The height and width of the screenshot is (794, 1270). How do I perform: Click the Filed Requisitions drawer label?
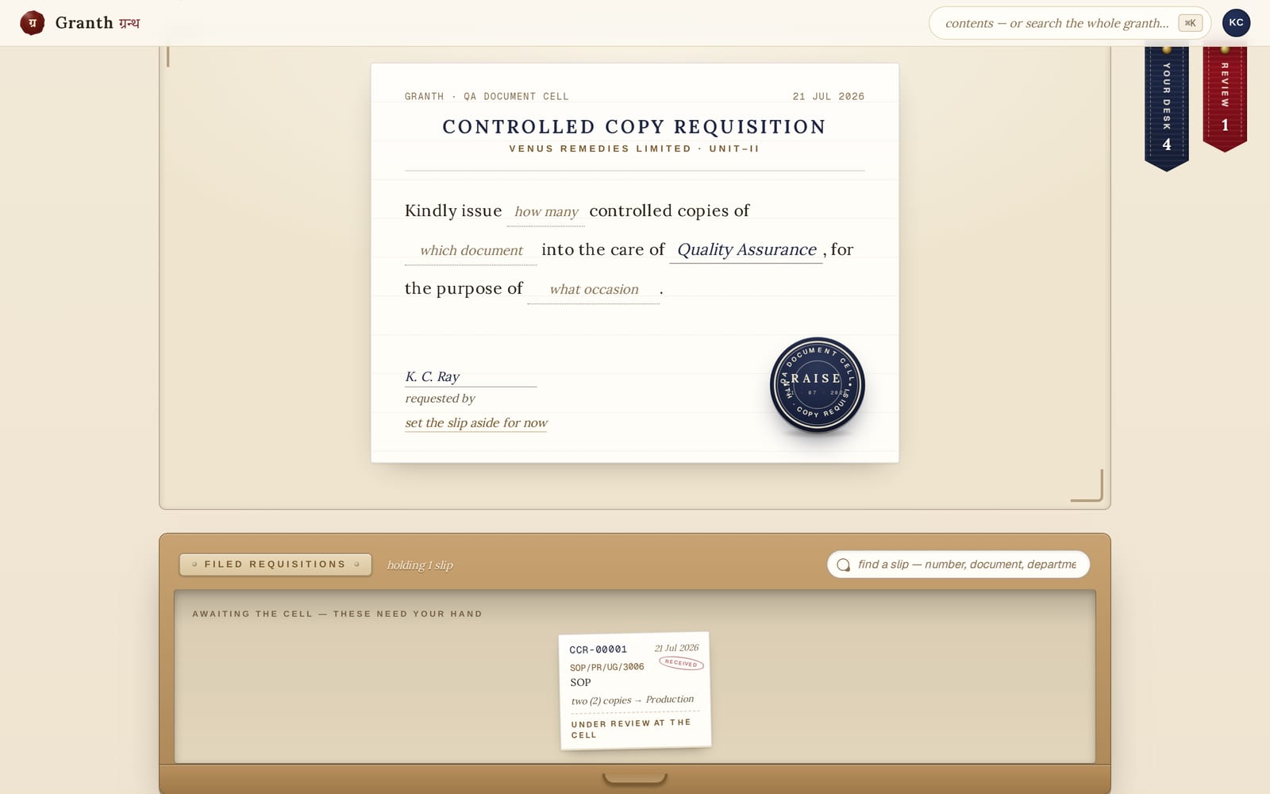tap(275, 565)
